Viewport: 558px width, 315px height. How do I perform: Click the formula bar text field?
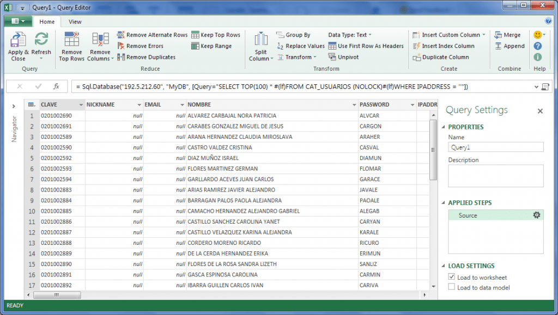[x=302, y=87]
